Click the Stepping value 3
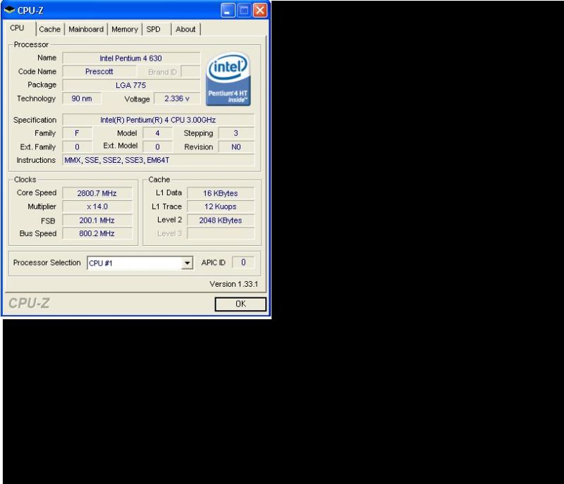 [x=236, y=133]
